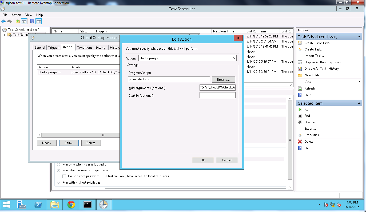Click the red Delete icon in Selected Item
The height and width of the screenshot is (212, 366).
tap(300, 142)
